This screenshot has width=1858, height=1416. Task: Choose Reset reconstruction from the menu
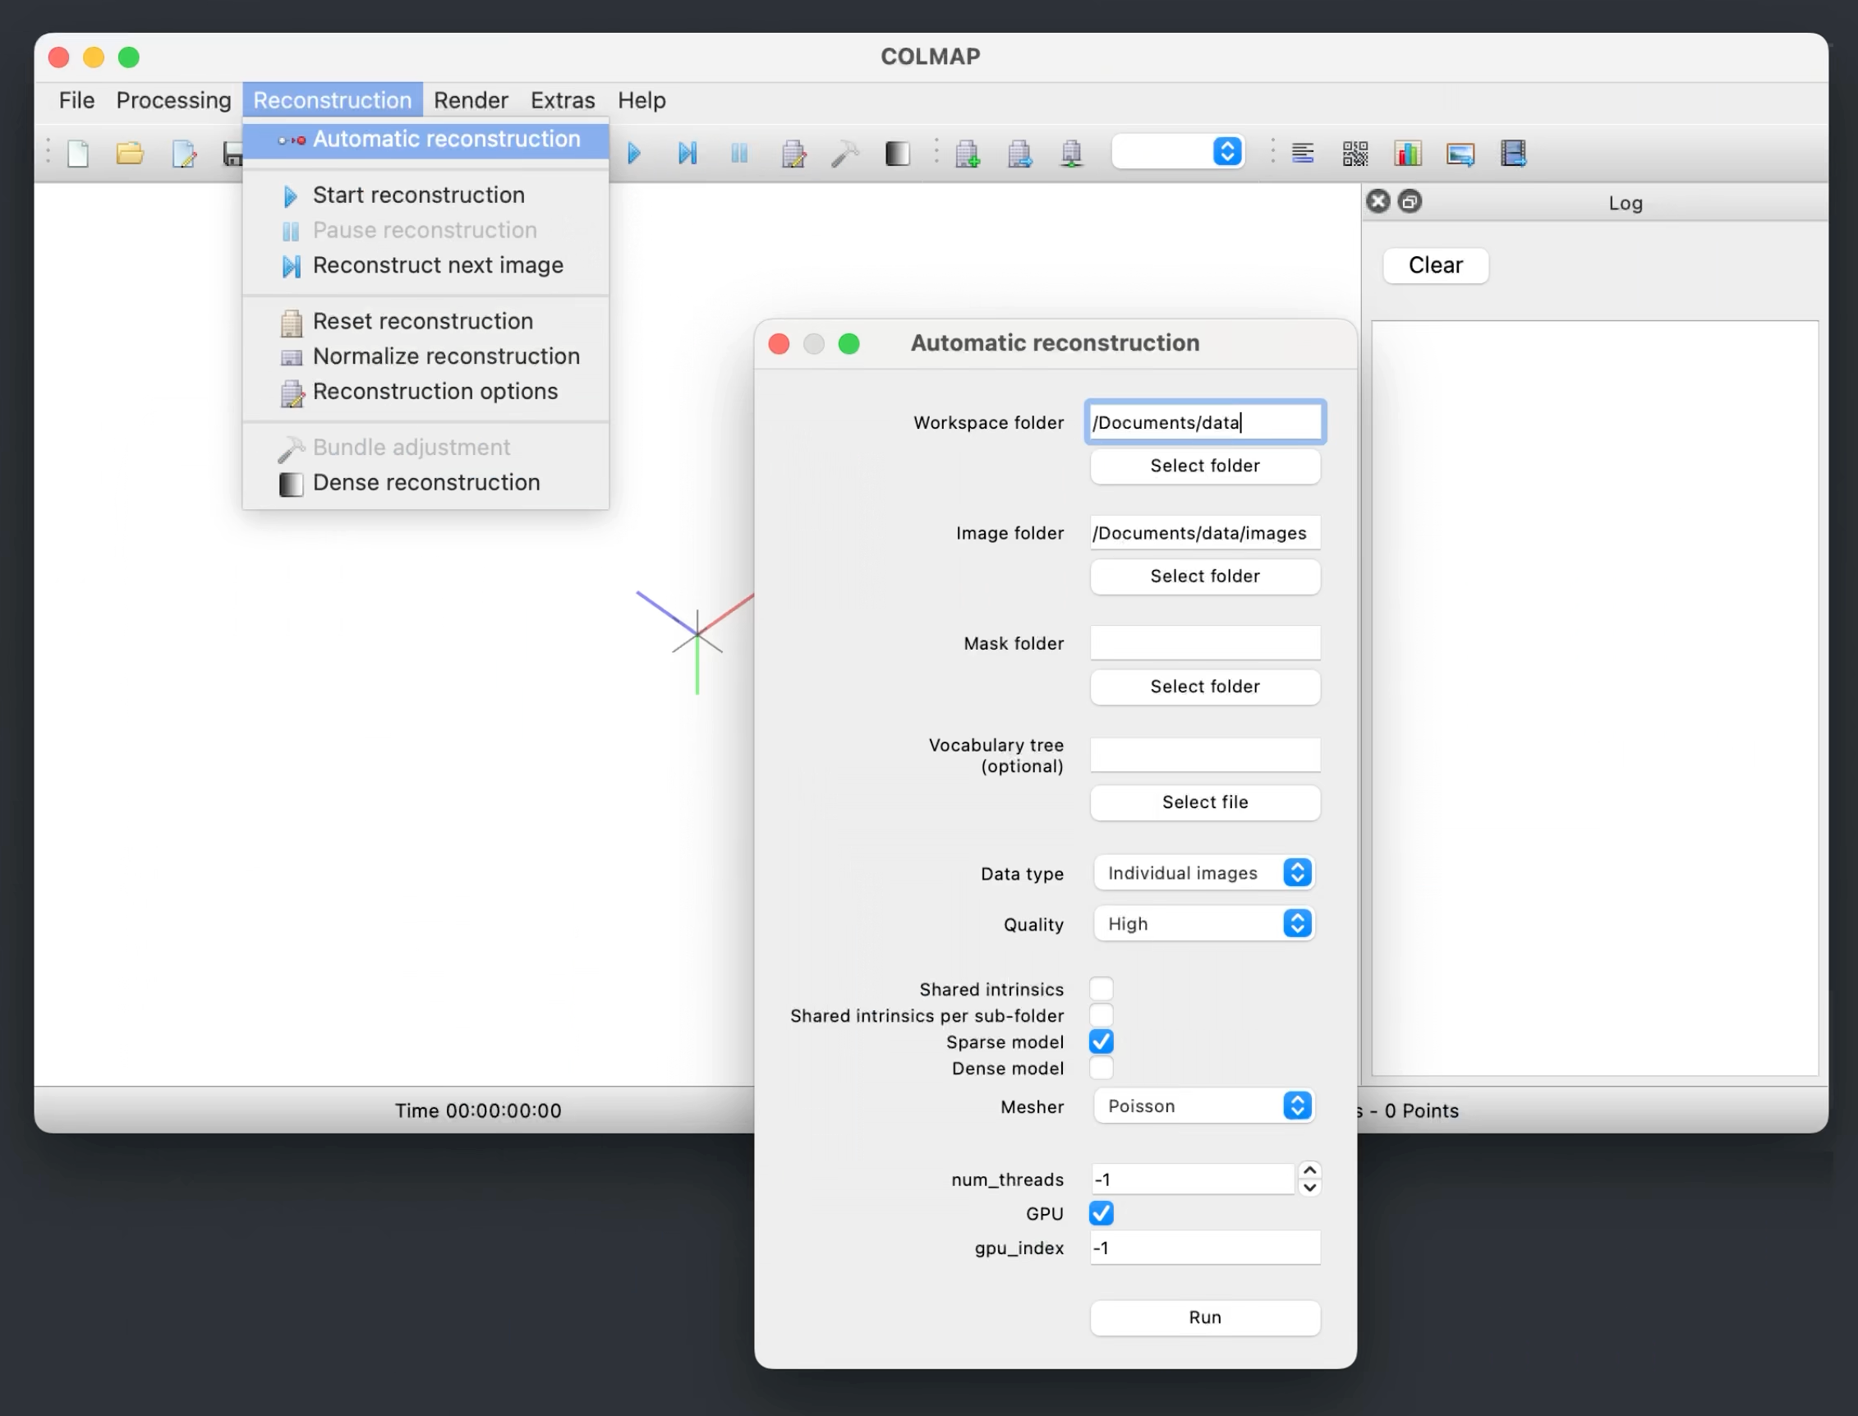pyautogui.click(x=425, y=321)
